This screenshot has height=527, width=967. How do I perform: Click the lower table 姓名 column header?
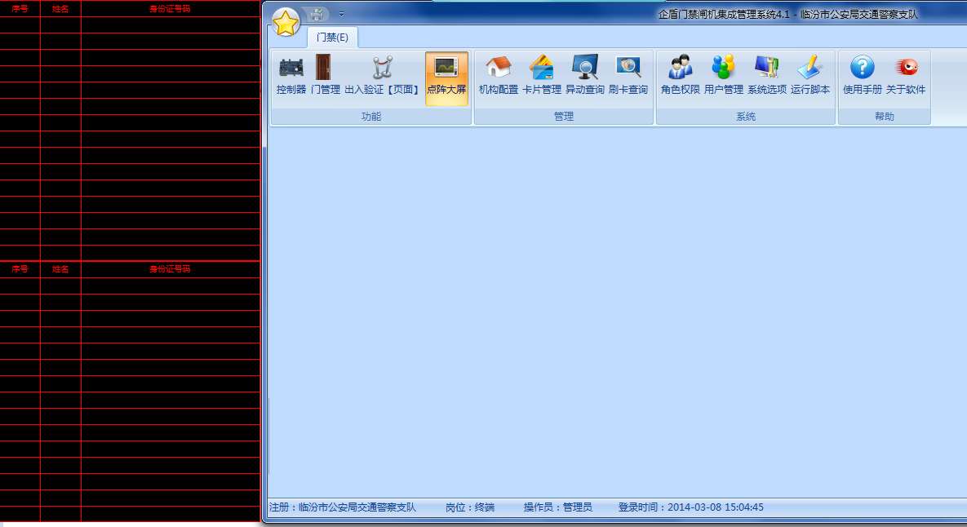(60, 268)
